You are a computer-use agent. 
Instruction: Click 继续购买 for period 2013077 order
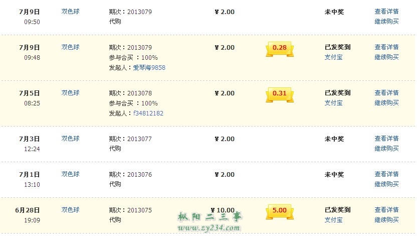pyautogui.click(x=386, y=149)
